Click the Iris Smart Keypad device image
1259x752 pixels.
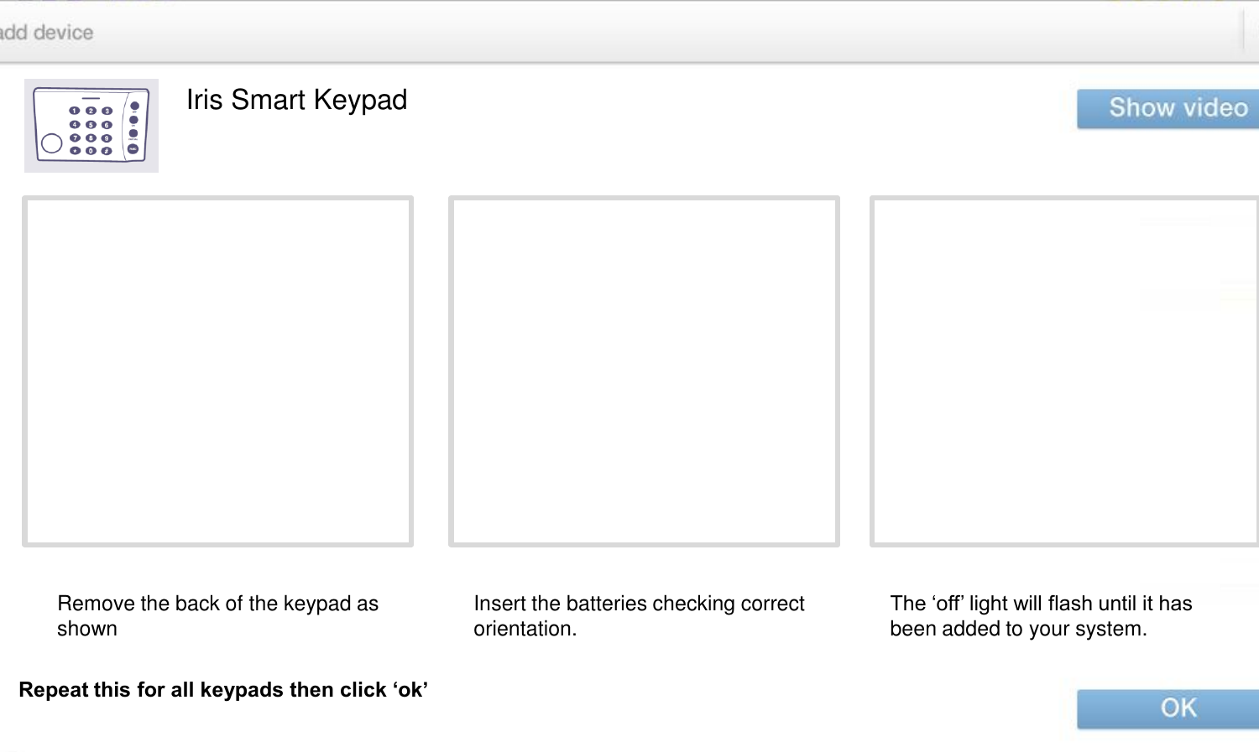point(91,126)
